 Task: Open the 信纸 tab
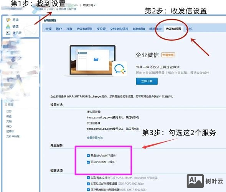coord(189,29)
